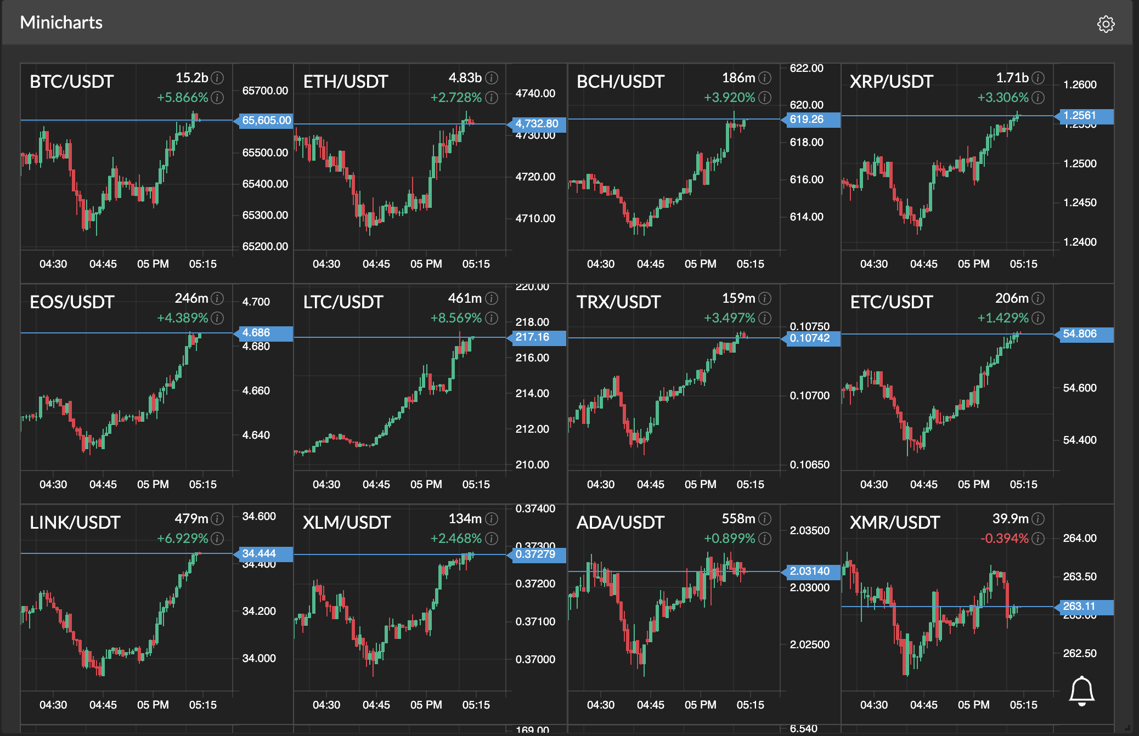Click info icon beside XMR -0.394% change

1038,539
